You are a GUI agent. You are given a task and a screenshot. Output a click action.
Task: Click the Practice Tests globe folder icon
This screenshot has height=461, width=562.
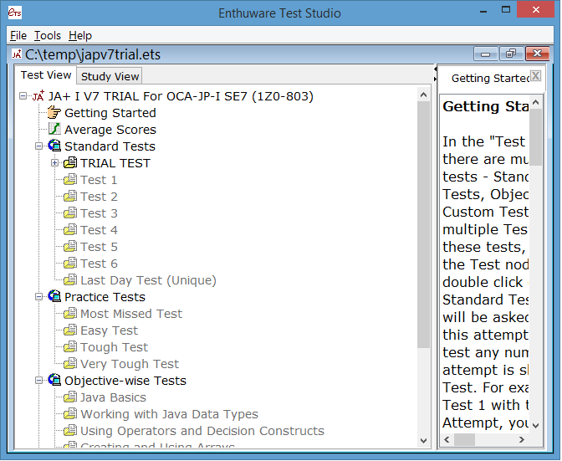click(54, 297)
